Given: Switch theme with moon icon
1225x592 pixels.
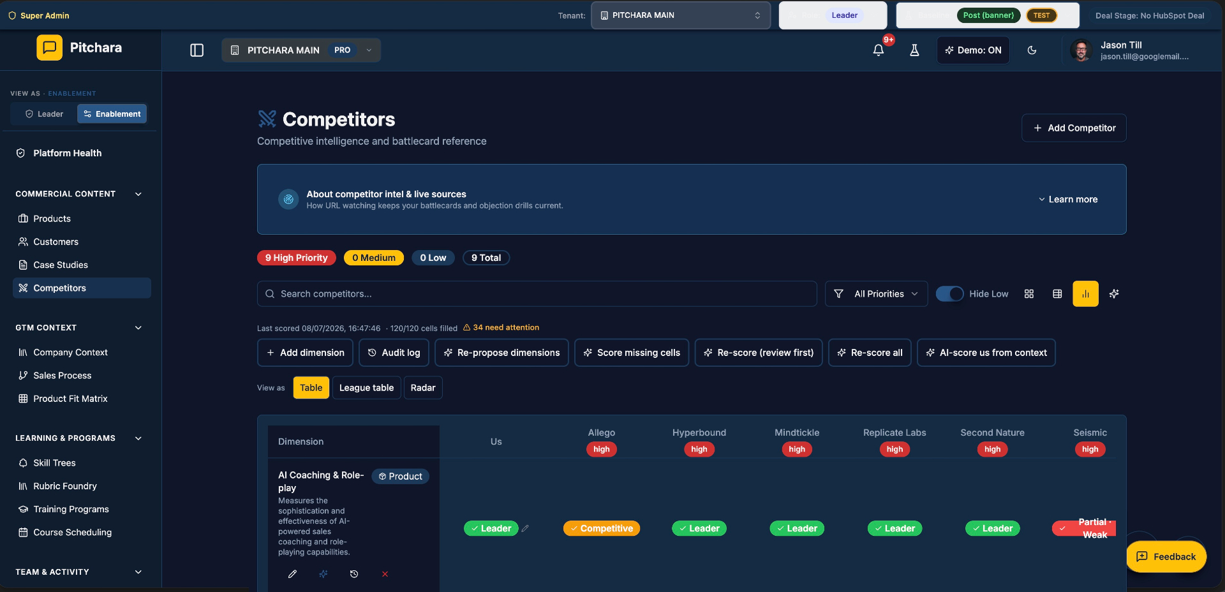Looking at the screenshot, I should click(x=1032, y=50).
